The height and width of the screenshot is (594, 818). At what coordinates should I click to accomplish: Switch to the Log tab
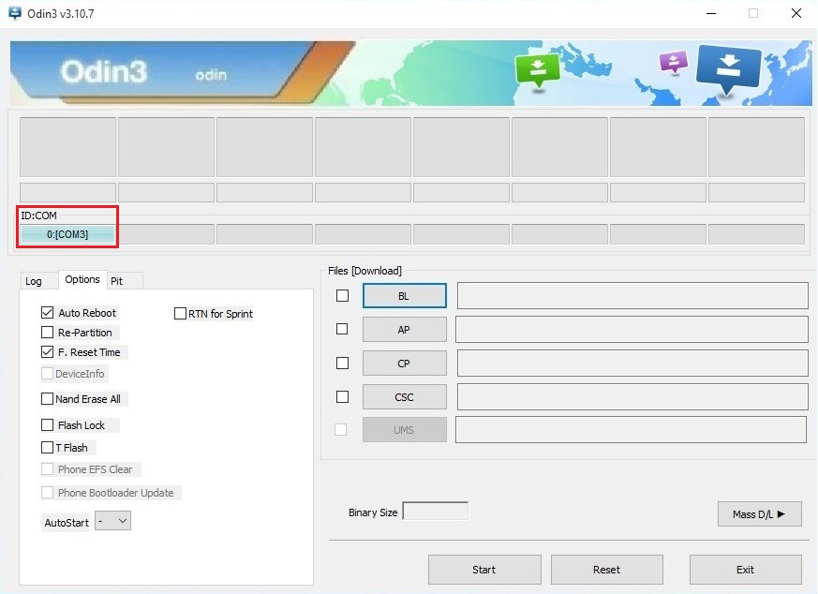tap(34, 281)
